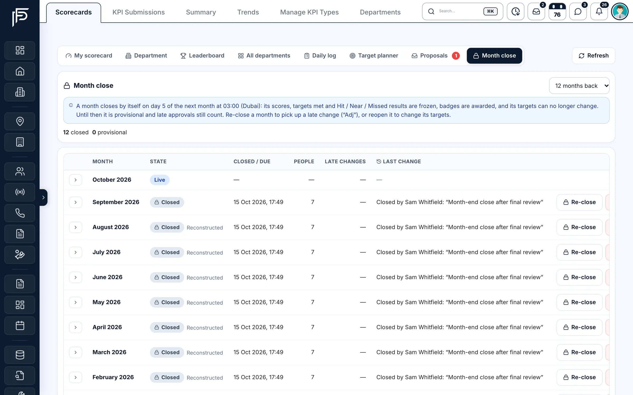Click the Live badge for October 2026

tap(160, 180)
